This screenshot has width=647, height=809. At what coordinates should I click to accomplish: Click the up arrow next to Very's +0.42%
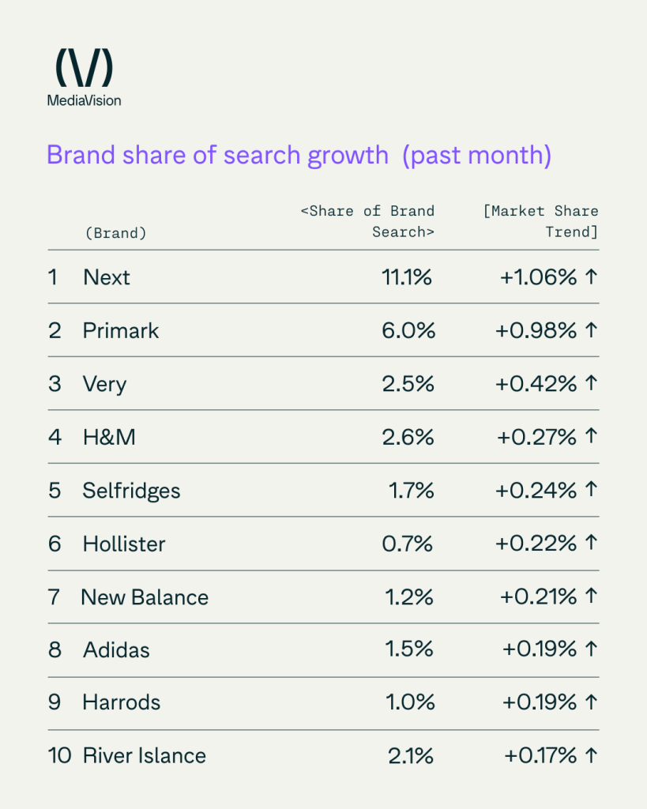(x=591, y=383)
